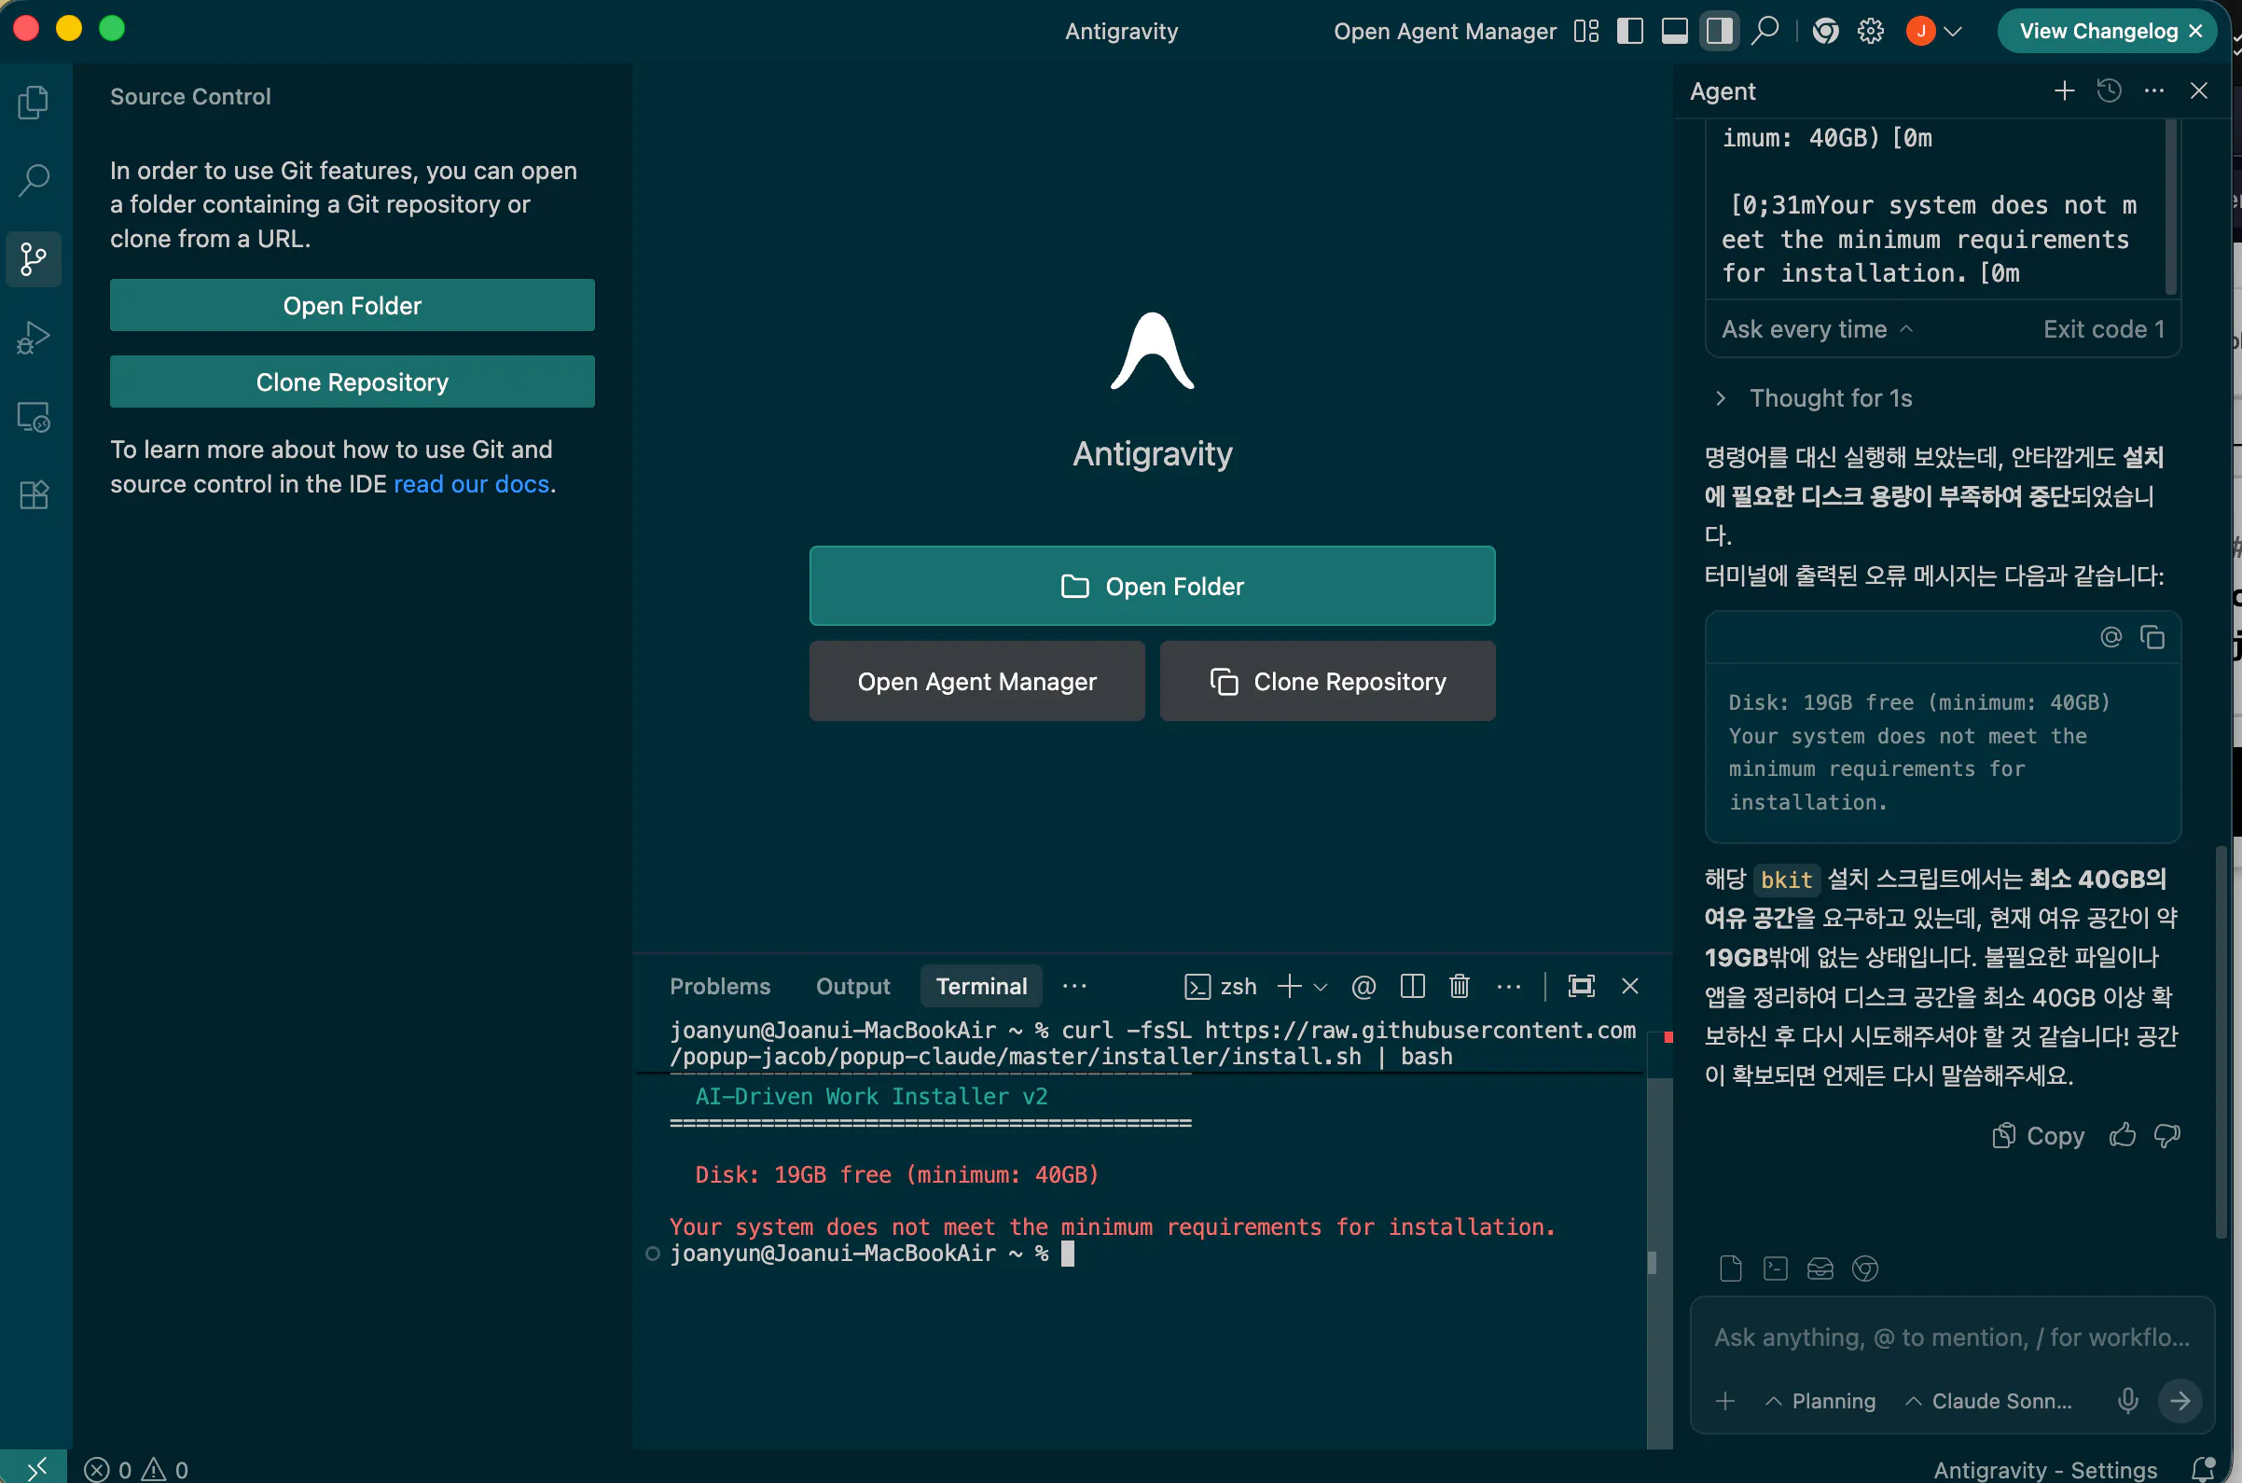The width and height of the screenshot is (2242, 1483).
Task: Switch to the Problems tab
Action: [x=720, y=987]
